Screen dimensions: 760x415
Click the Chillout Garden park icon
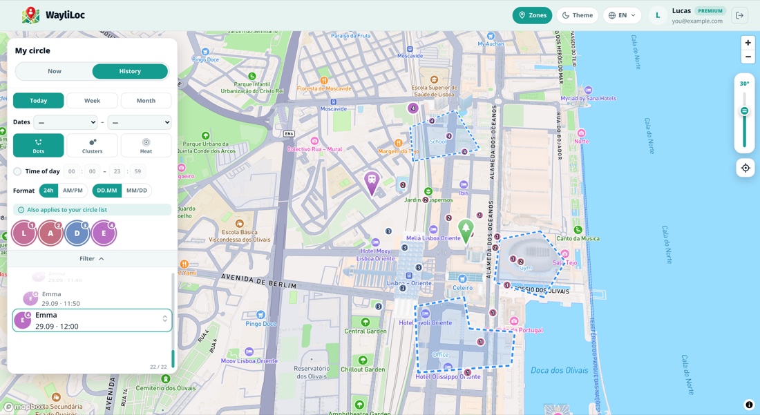(x=363, y=360)
